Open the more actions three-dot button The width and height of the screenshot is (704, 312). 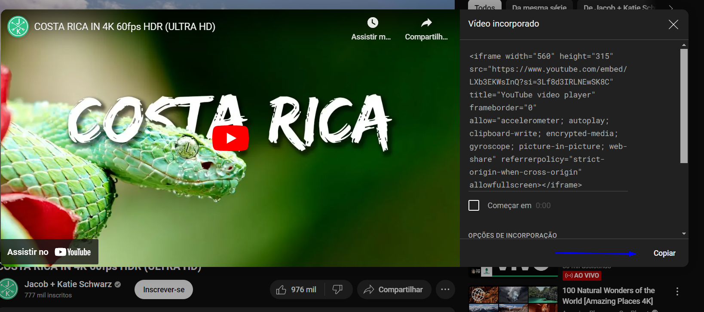[445, 290]
